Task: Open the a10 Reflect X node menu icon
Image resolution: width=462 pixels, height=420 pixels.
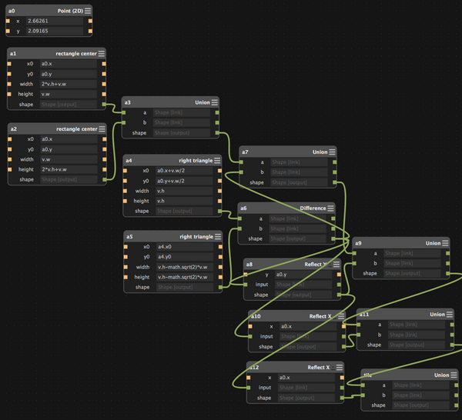Action: click(x=341, y=316)
